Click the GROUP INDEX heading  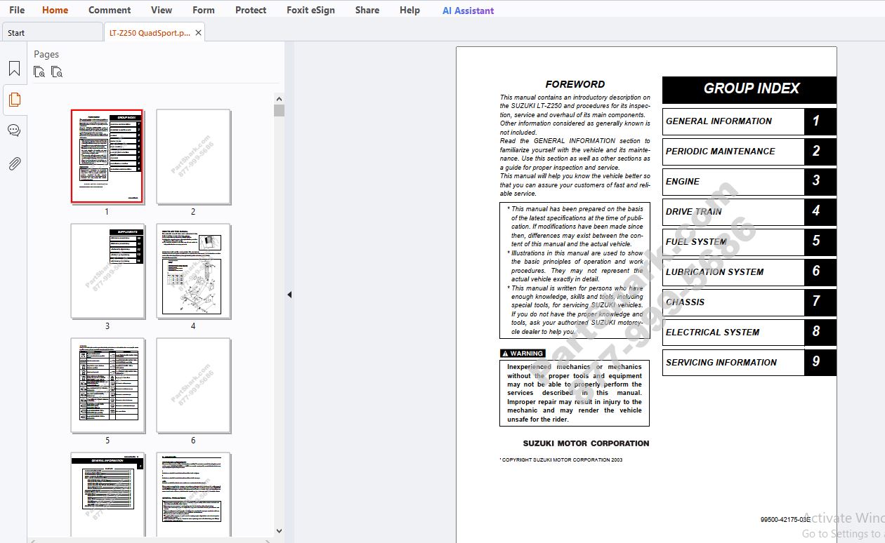749,89
